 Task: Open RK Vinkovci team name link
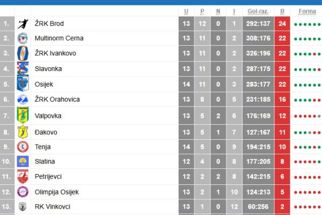[x=53, y=206]
